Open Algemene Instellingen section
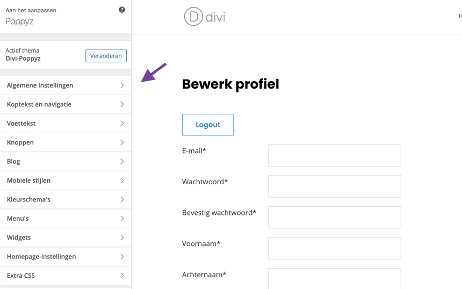 (x=66, y=85)
